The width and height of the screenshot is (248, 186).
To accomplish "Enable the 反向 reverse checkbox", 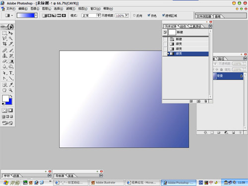I will pos(134,15).
